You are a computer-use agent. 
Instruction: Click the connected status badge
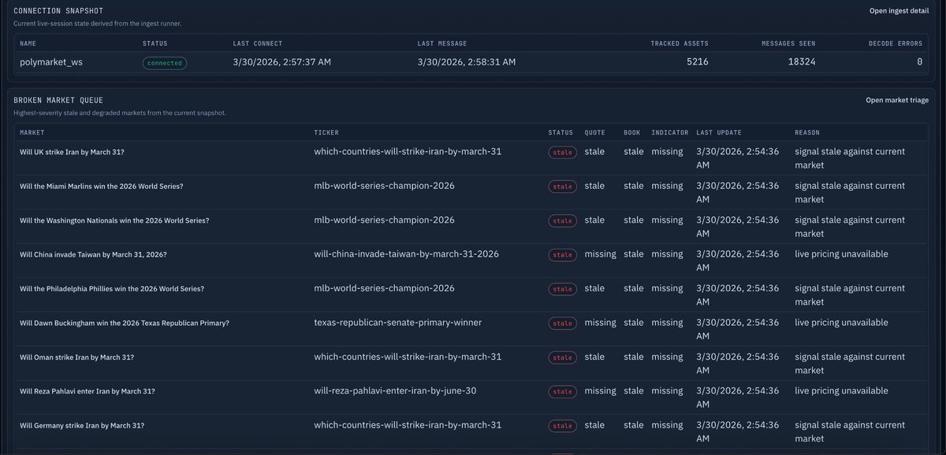[x=165, y=63]
